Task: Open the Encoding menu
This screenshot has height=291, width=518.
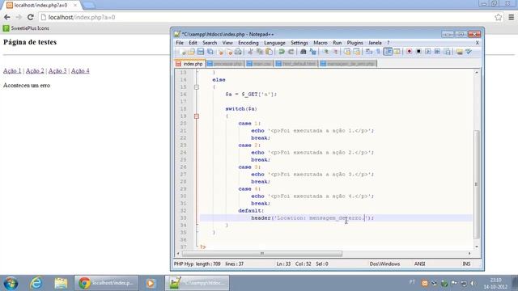Action: tap(248, 43)
